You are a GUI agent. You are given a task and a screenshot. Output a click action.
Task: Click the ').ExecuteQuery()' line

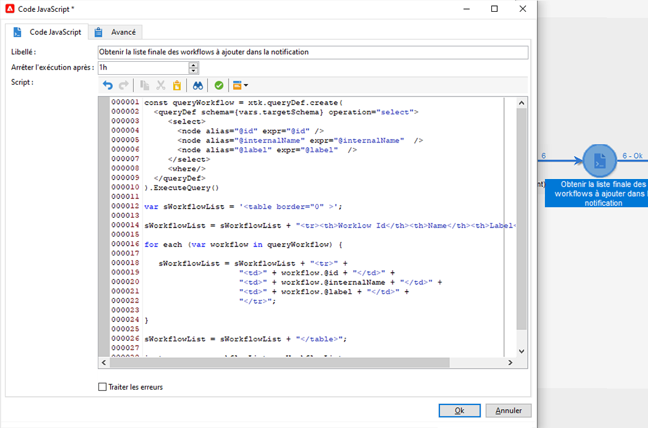pos(181,188)
